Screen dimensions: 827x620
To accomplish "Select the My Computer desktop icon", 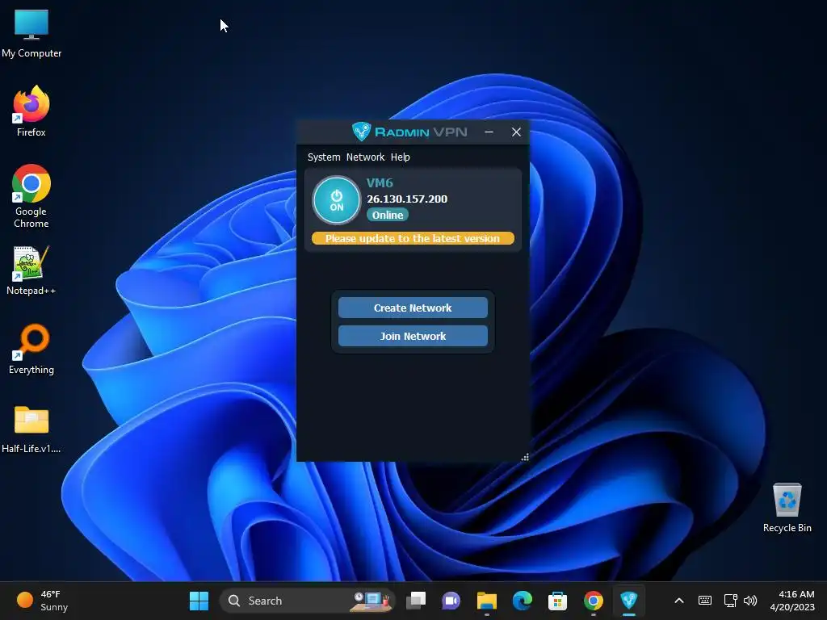I will pos(31,33).
